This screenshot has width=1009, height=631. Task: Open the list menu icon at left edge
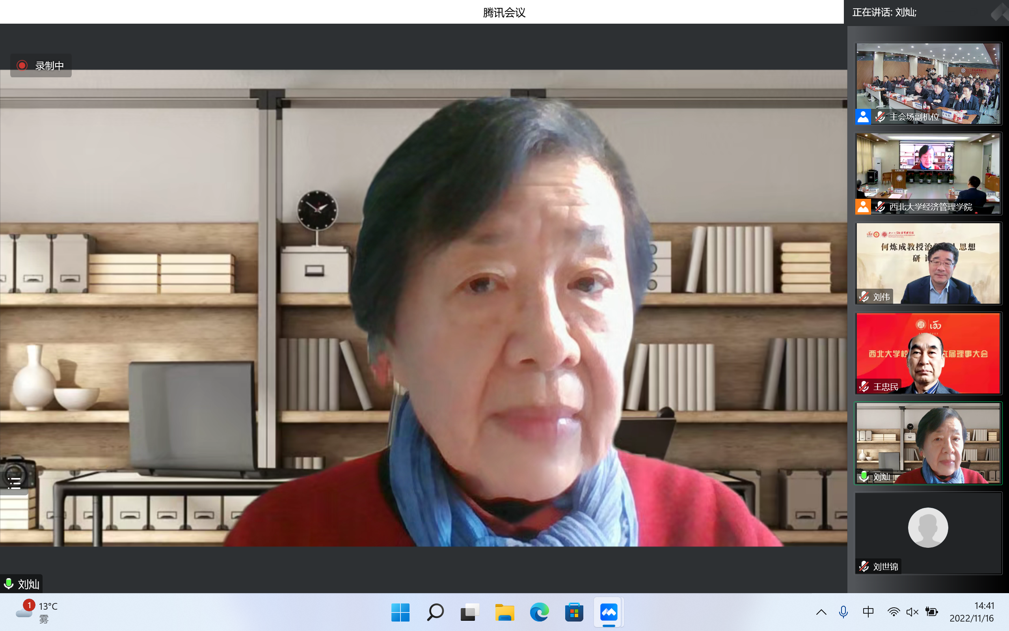pyautogui.click(x=14, y=483)
